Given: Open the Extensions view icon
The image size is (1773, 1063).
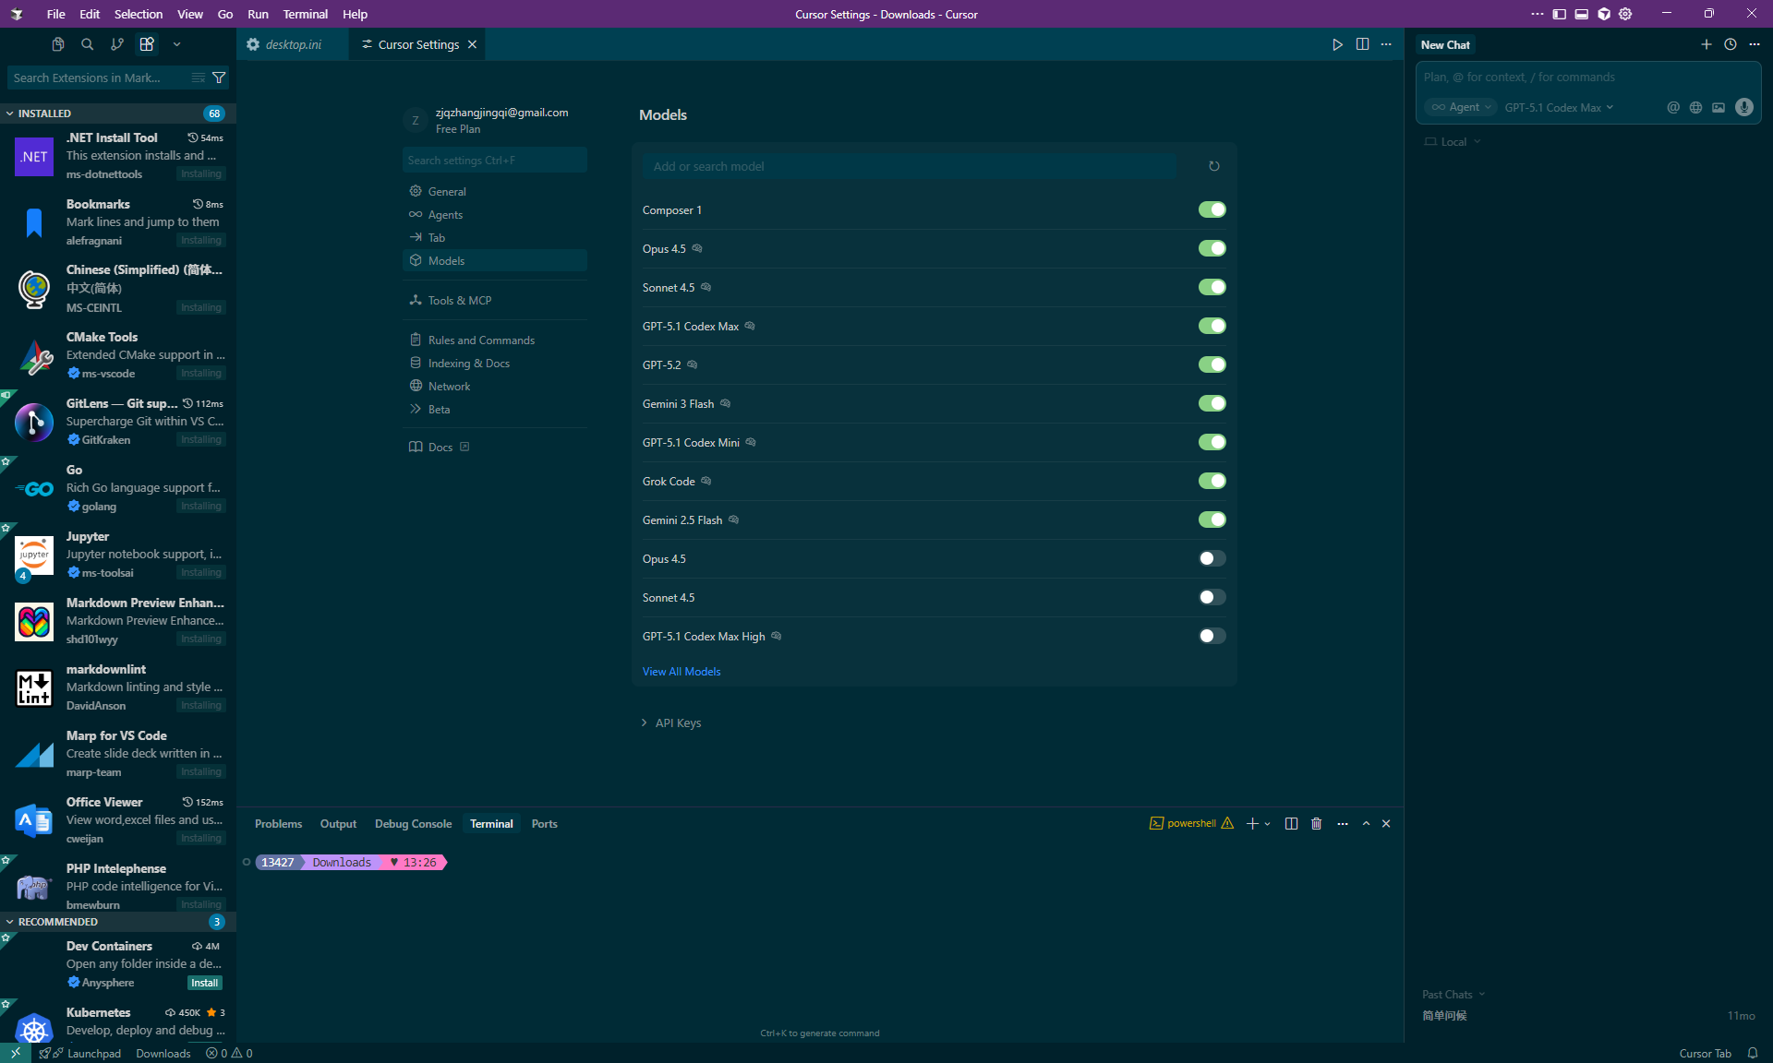Looking at the screenshot, I should click(x=147, y=44).
